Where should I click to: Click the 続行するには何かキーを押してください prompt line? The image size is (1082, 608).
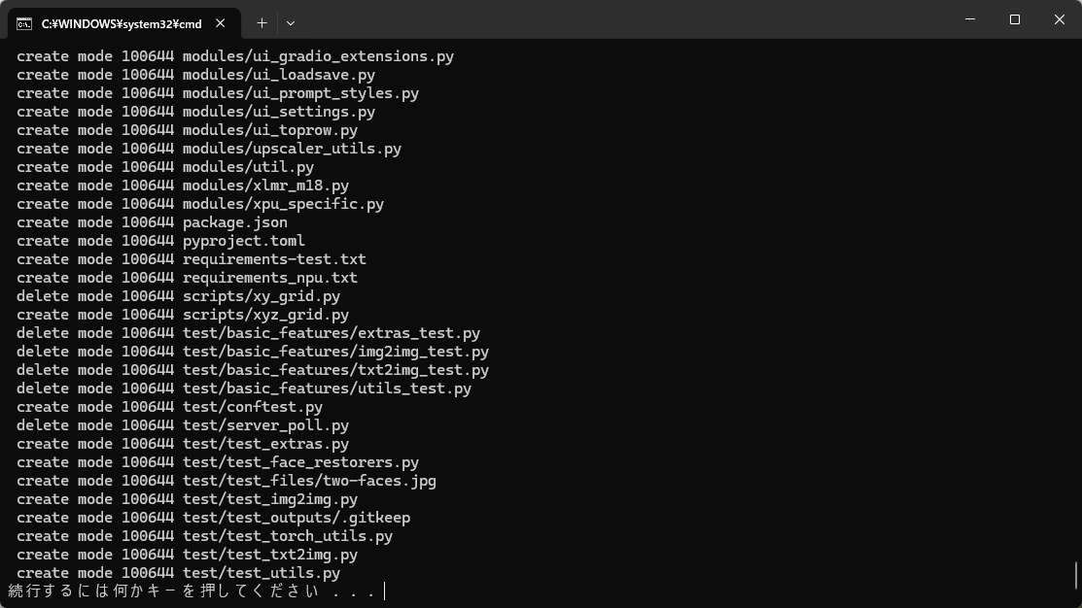coord(192,591)
